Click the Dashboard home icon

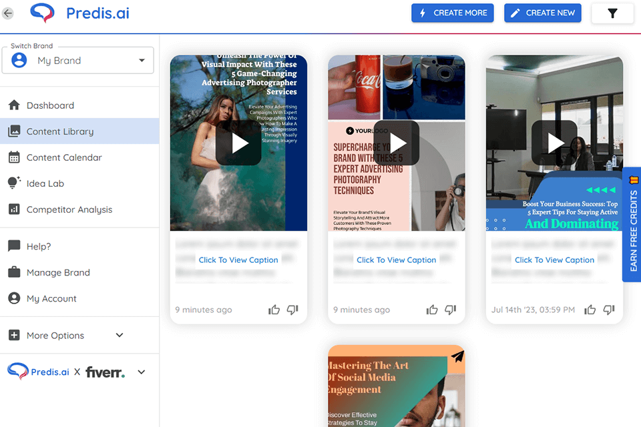[x=14, y=105]
